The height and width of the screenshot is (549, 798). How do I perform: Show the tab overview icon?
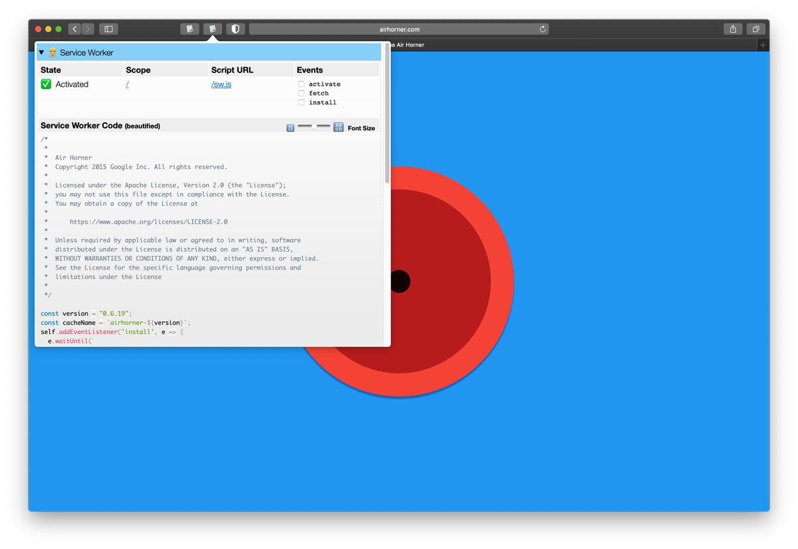coord(755,29)
